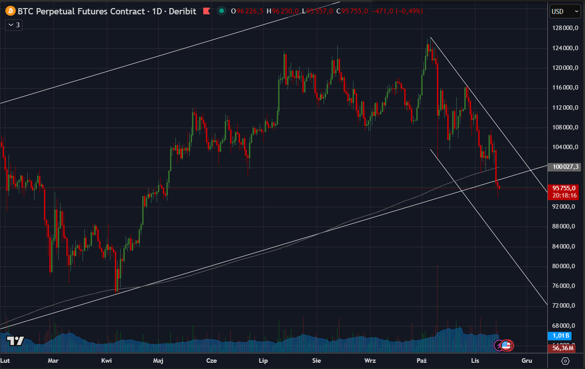Click the Mar month label on time axis

pos(53,361)
